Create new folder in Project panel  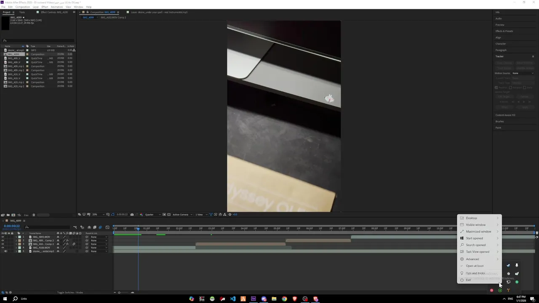(x=8, y=215)
